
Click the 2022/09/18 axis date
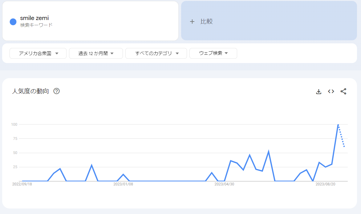coord(22,184)
